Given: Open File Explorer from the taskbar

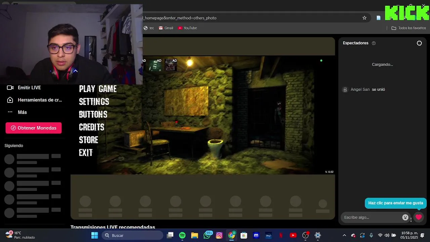Looking at the screenshot, I should point(195,235).
